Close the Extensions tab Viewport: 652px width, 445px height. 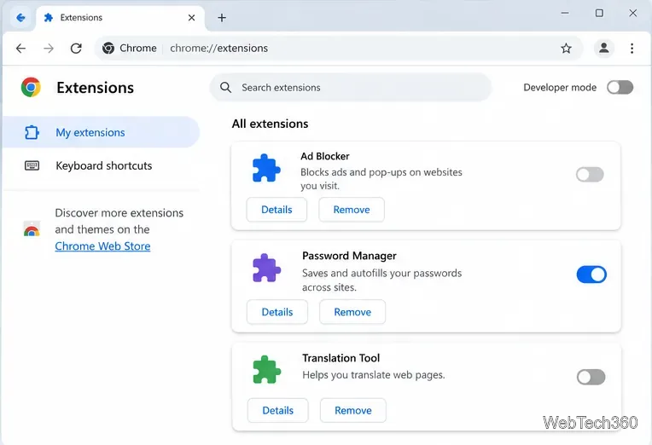[191, 17]
